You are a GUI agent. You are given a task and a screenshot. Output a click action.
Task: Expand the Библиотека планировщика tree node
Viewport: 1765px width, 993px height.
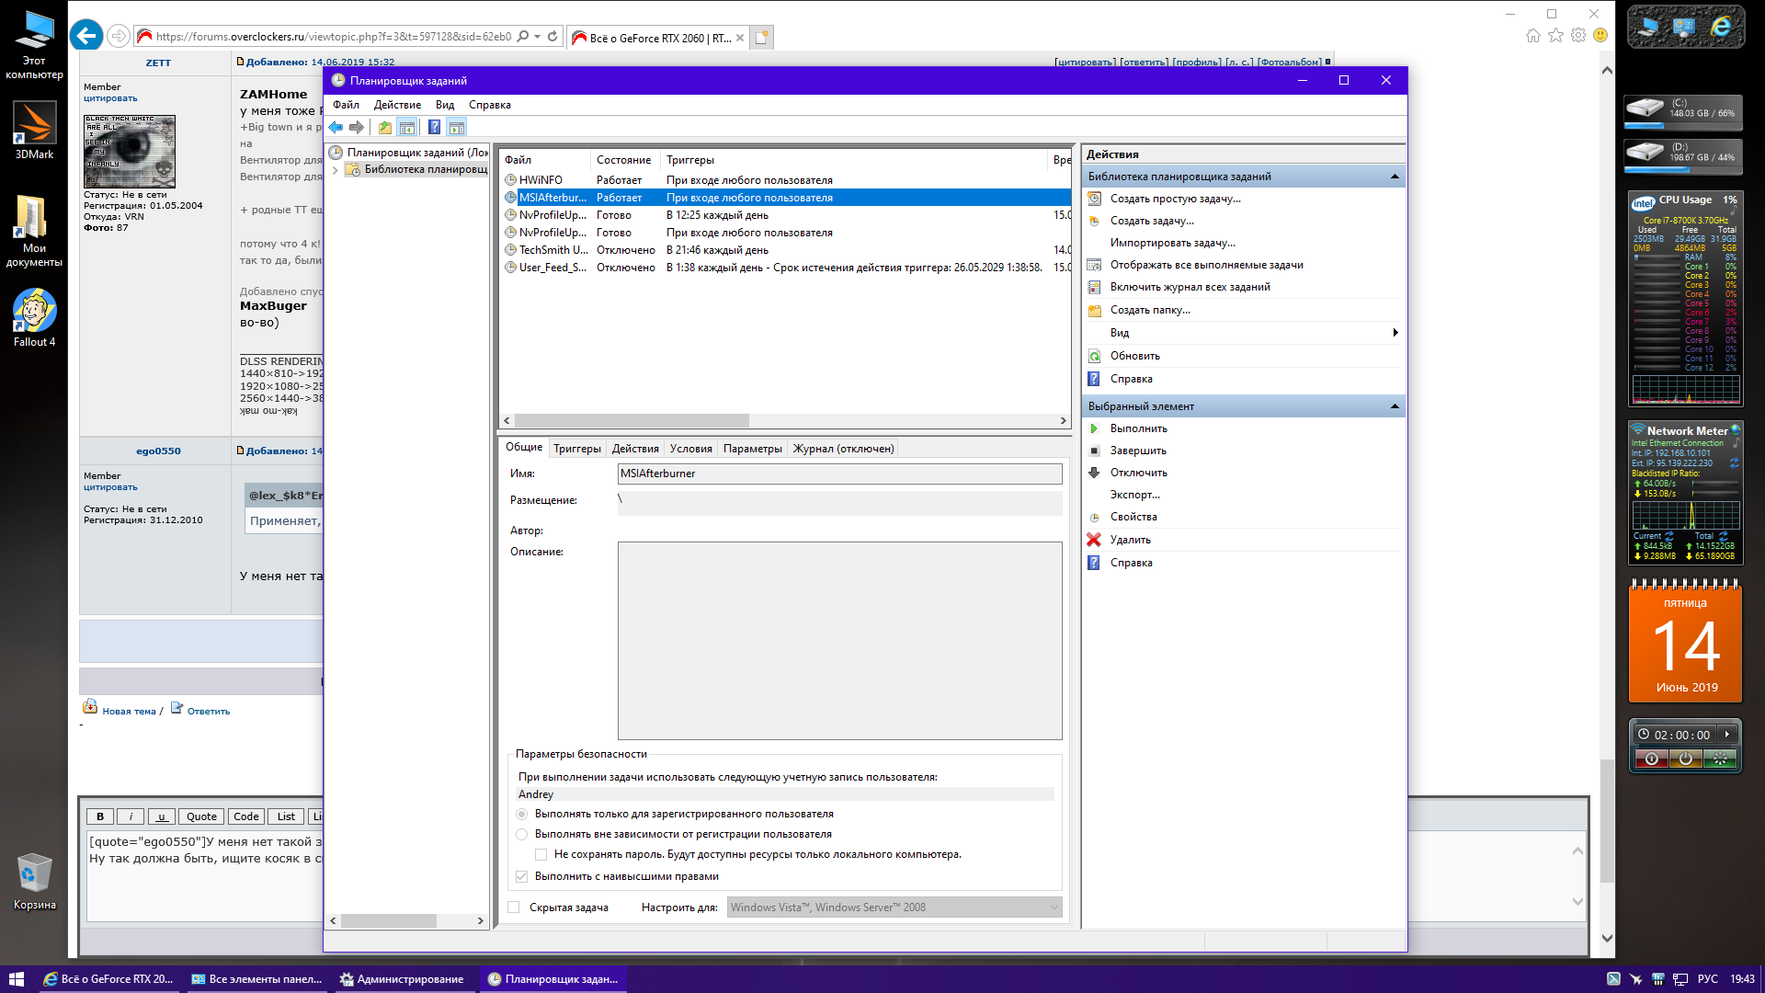[x=336, y=169]
